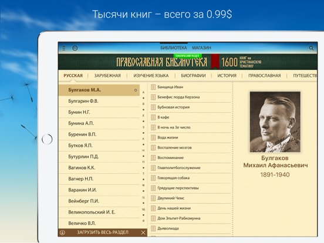Select ИСТОРИЯ category tab
Screen dimensions: 324x243
click(227, 76)
